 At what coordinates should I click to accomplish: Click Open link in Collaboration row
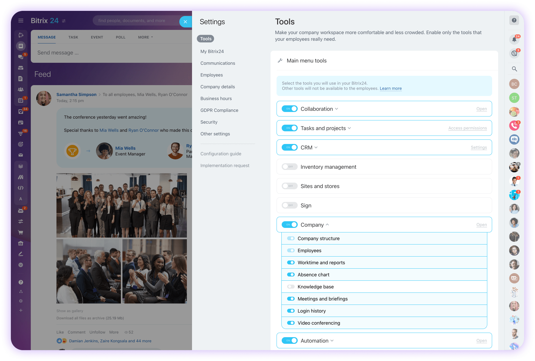482,109
